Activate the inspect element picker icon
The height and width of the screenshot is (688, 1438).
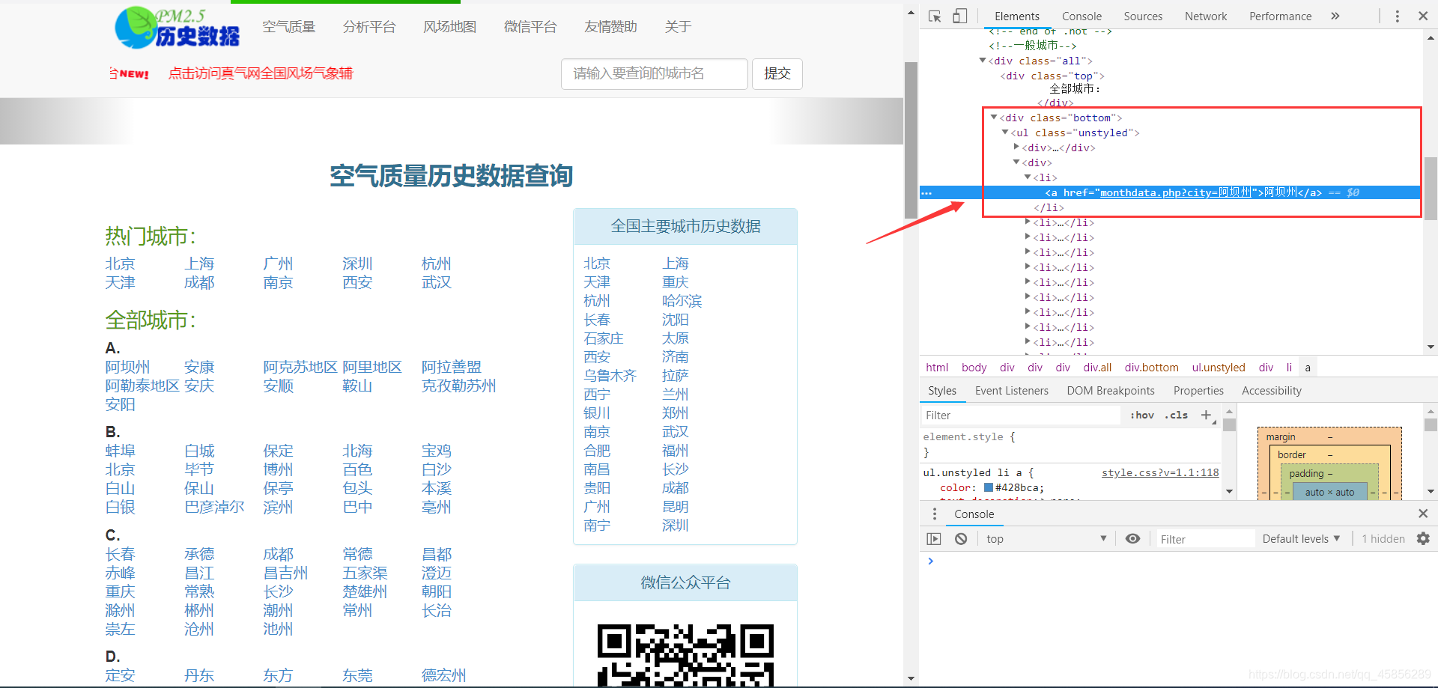tap(935, 16)
